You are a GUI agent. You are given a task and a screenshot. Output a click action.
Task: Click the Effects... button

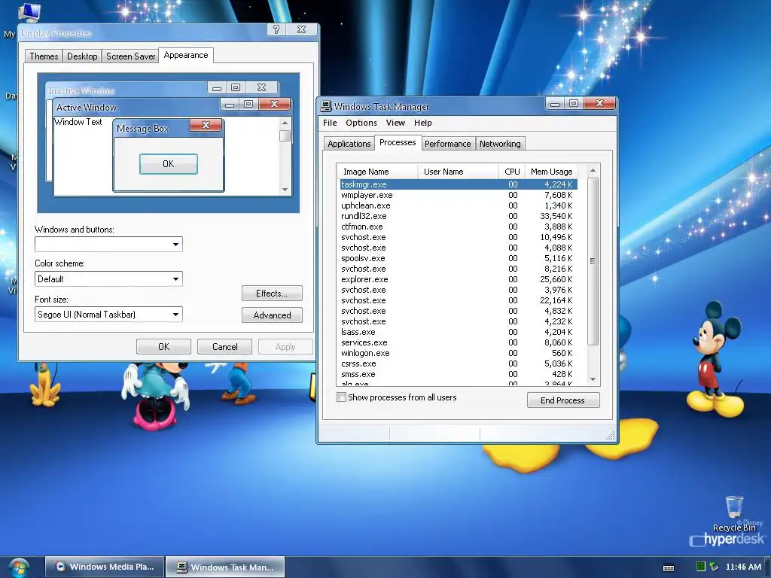pyautogui.click(x=272, y=294)
